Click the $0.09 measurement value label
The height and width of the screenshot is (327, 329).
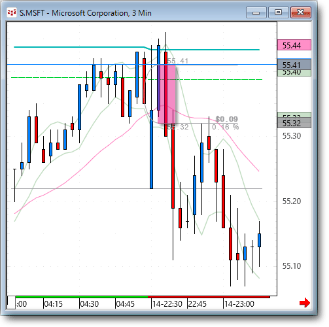coord(226,119)
